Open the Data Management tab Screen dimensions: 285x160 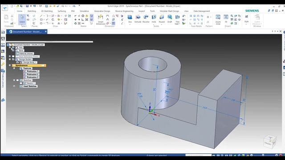point(202,11)
